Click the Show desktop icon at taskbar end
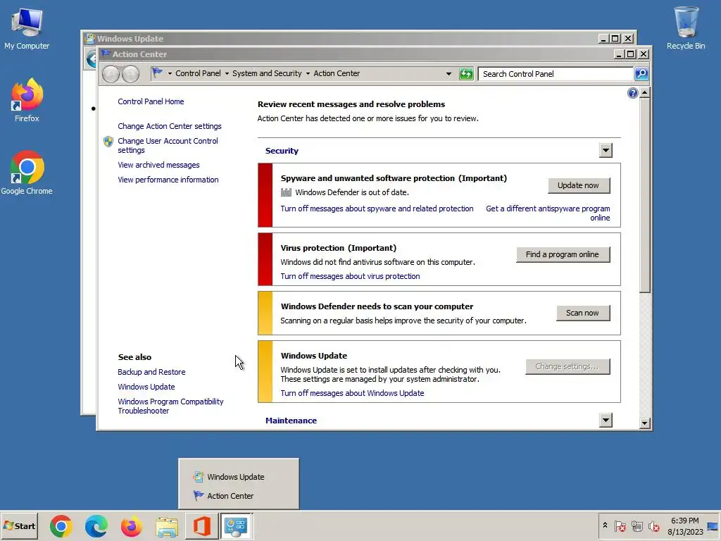Image resolution: width=721 pixels, height=541 pixels. coord(713,526)
